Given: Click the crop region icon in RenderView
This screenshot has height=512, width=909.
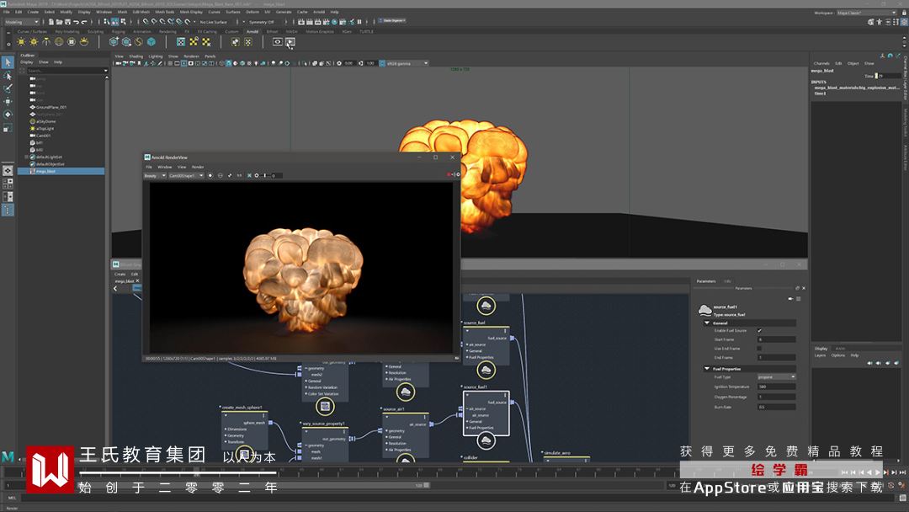Looking at the screenshot, I should tap(230, 175).
